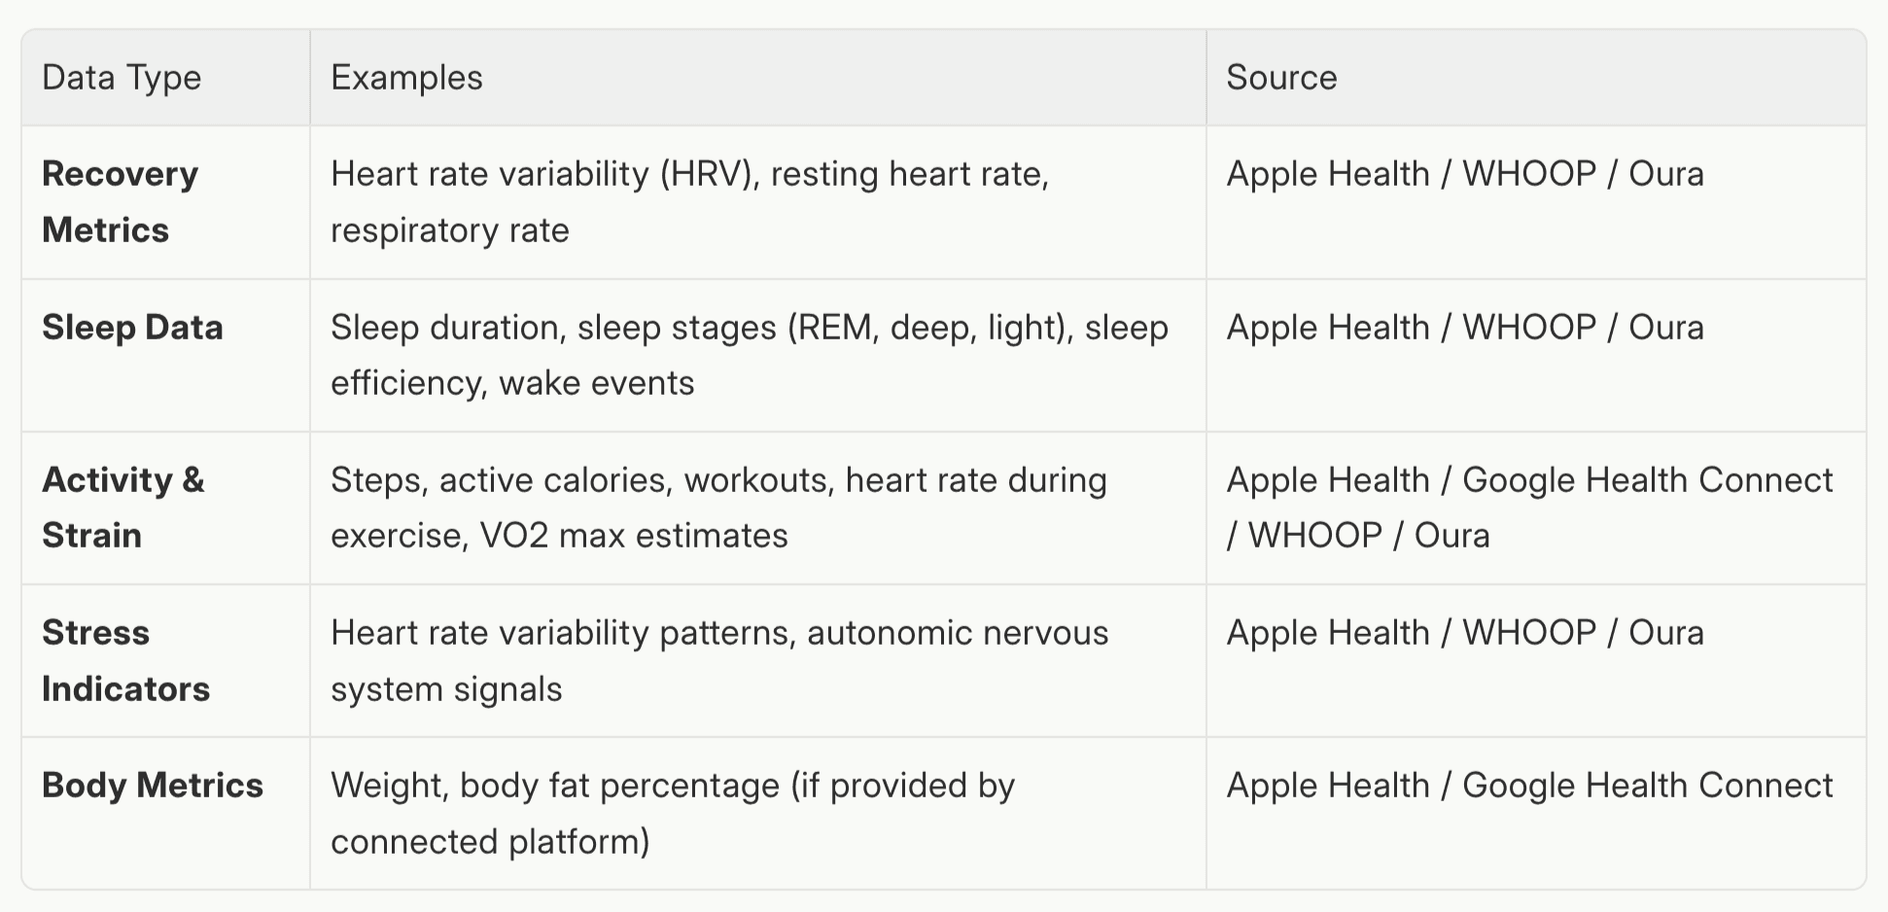
Task: Click the Examples column header
Action: coord(406,78)
